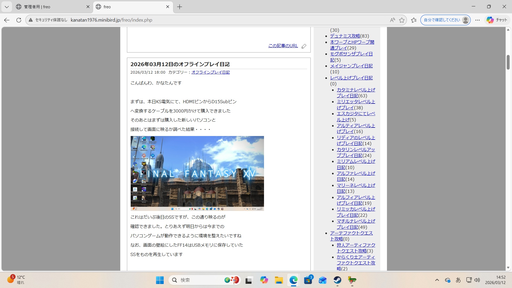This screenshot has width=512, height=288.
Task: Open the read aloud icon in address bar
Action: [x=392, y=20]
